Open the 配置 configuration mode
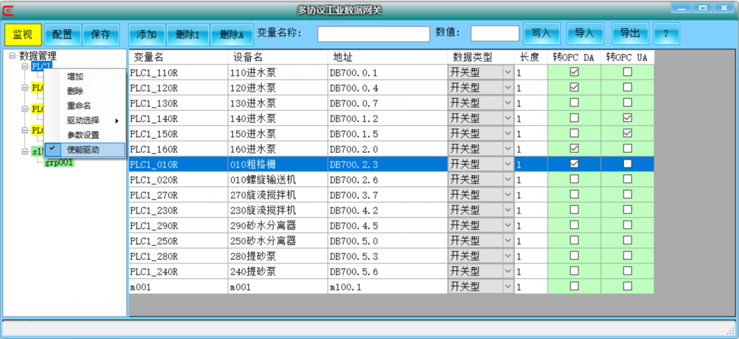 (x=62, y=34)
